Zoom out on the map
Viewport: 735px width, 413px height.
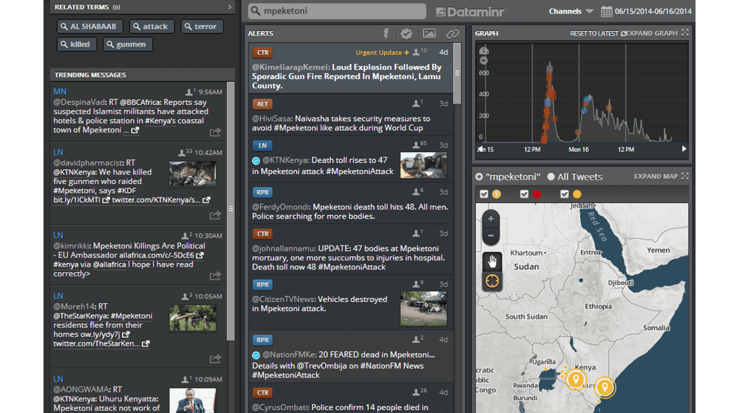(x=491, y=236)
